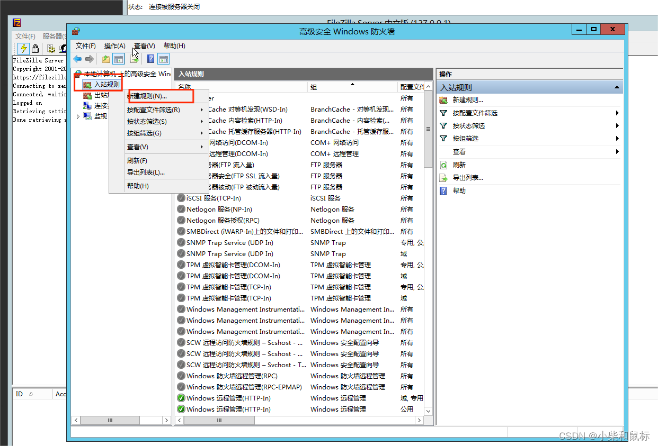
Task: Click the blue question mark help toolbar icon
Action: 151,59
